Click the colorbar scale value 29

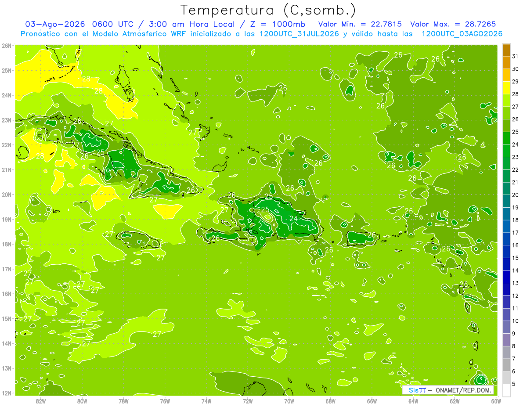(x=516, y=82)
